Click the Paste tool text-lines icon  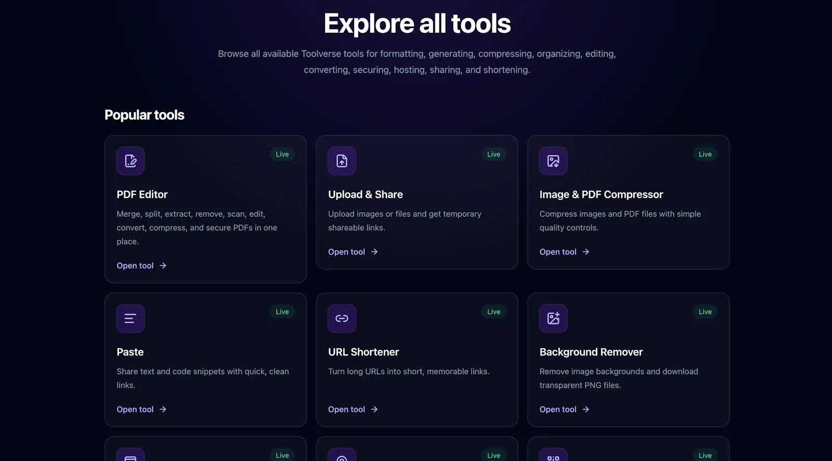[131, 318]
